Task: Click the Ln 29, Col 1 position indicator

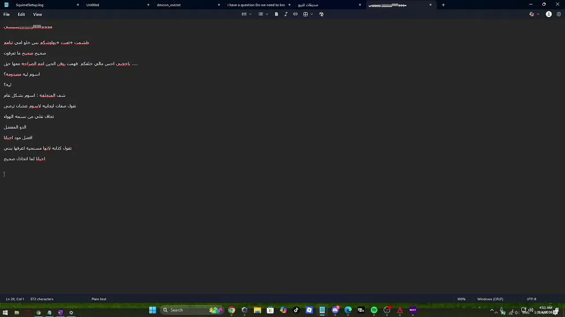Action: click(x=15, y=299)
